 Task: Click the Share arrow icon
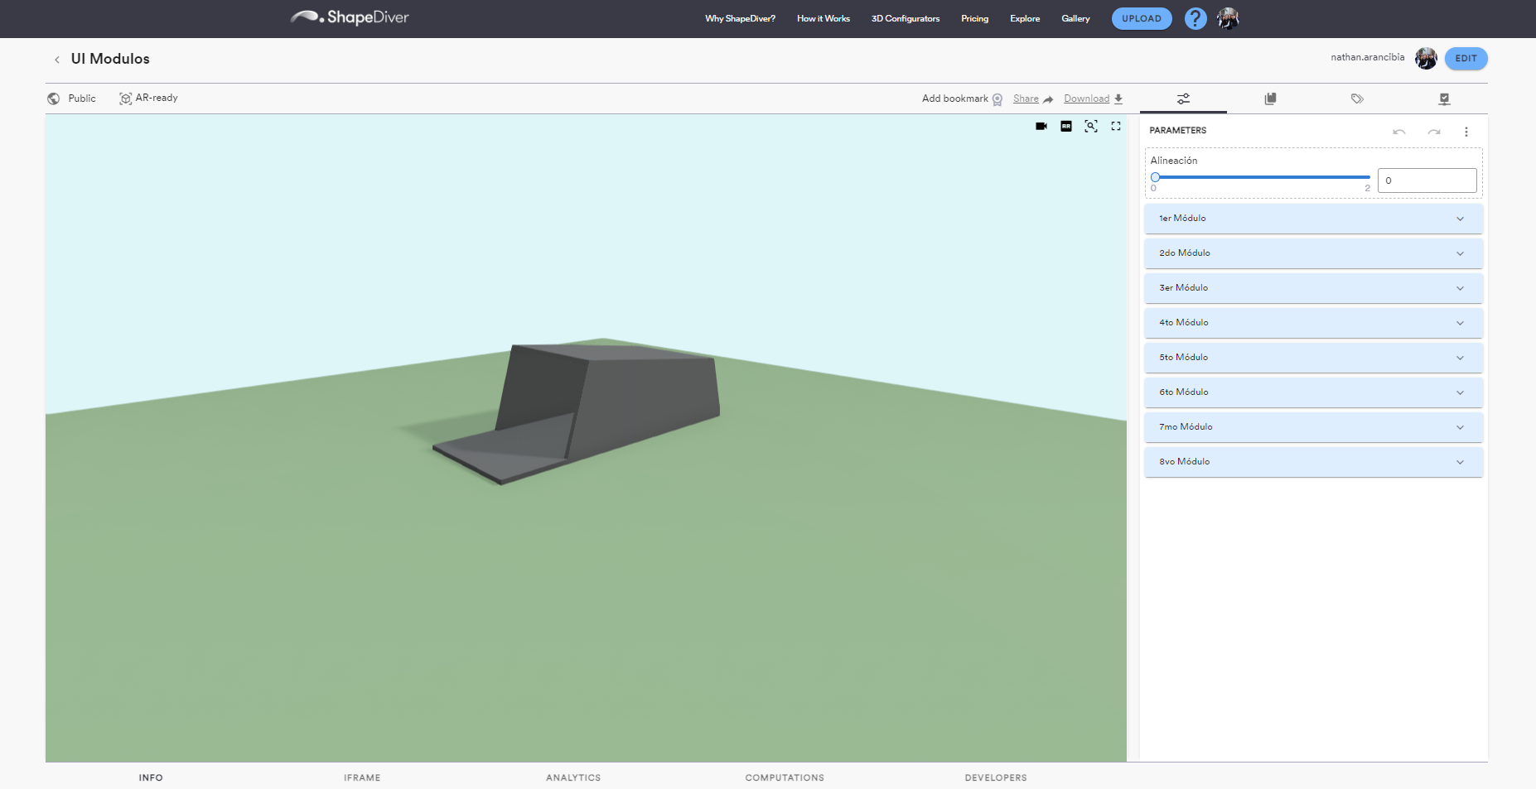click(1048, 99)
